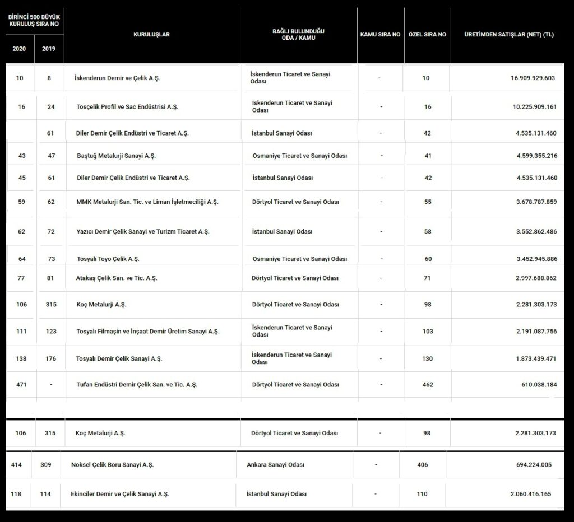Select the ÖZEL SIRA NO column header
This screenshot has height=522, width=574.
click(x=427, y=35)
